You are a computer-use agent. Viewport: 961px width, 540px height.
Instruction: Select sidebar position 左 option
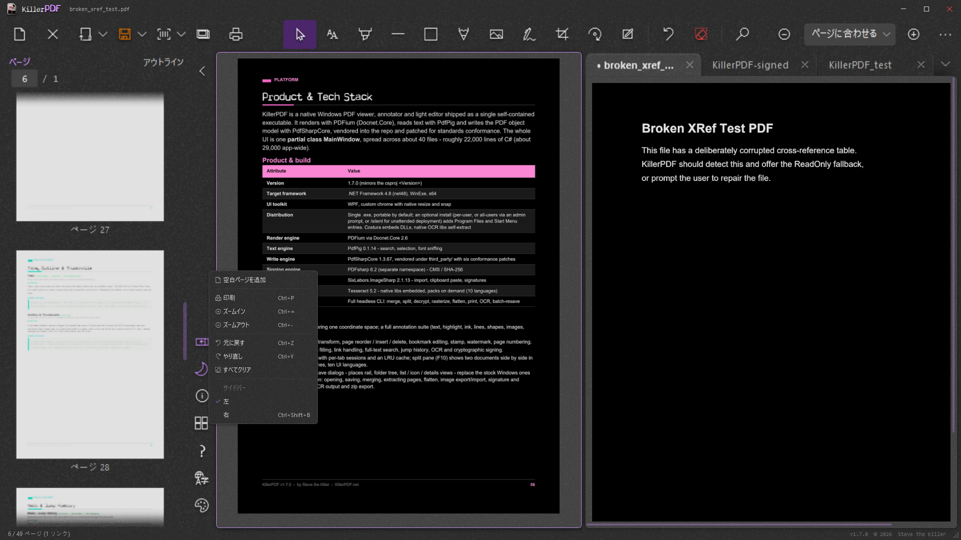[263, 401]
